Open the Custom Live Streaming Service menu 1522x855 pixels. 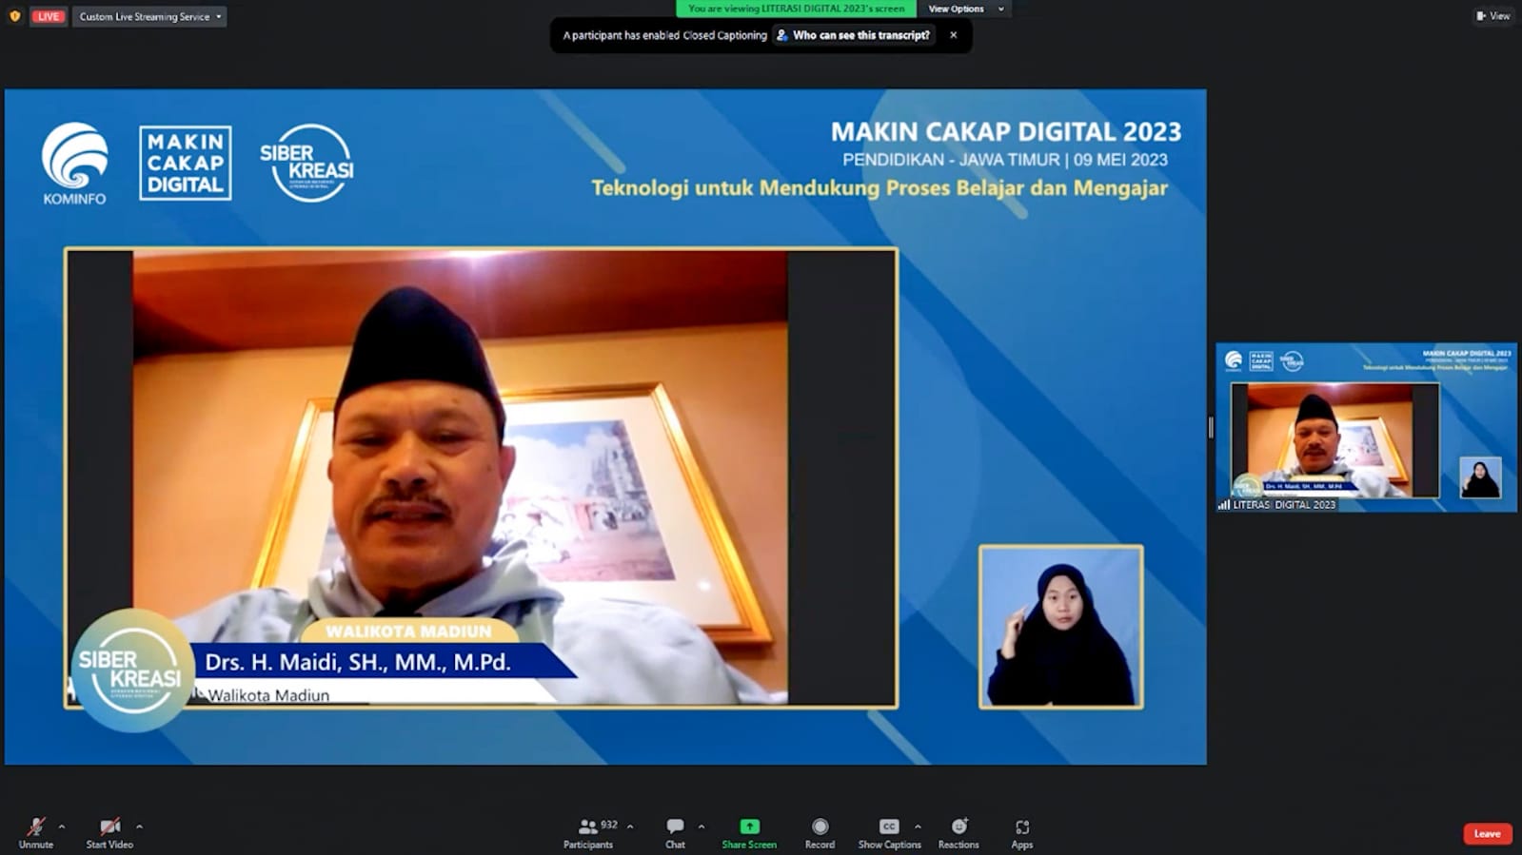click(149, 16)
